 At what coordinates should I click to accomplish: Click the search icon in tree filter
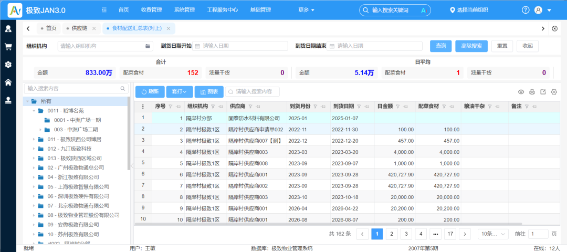123,88
